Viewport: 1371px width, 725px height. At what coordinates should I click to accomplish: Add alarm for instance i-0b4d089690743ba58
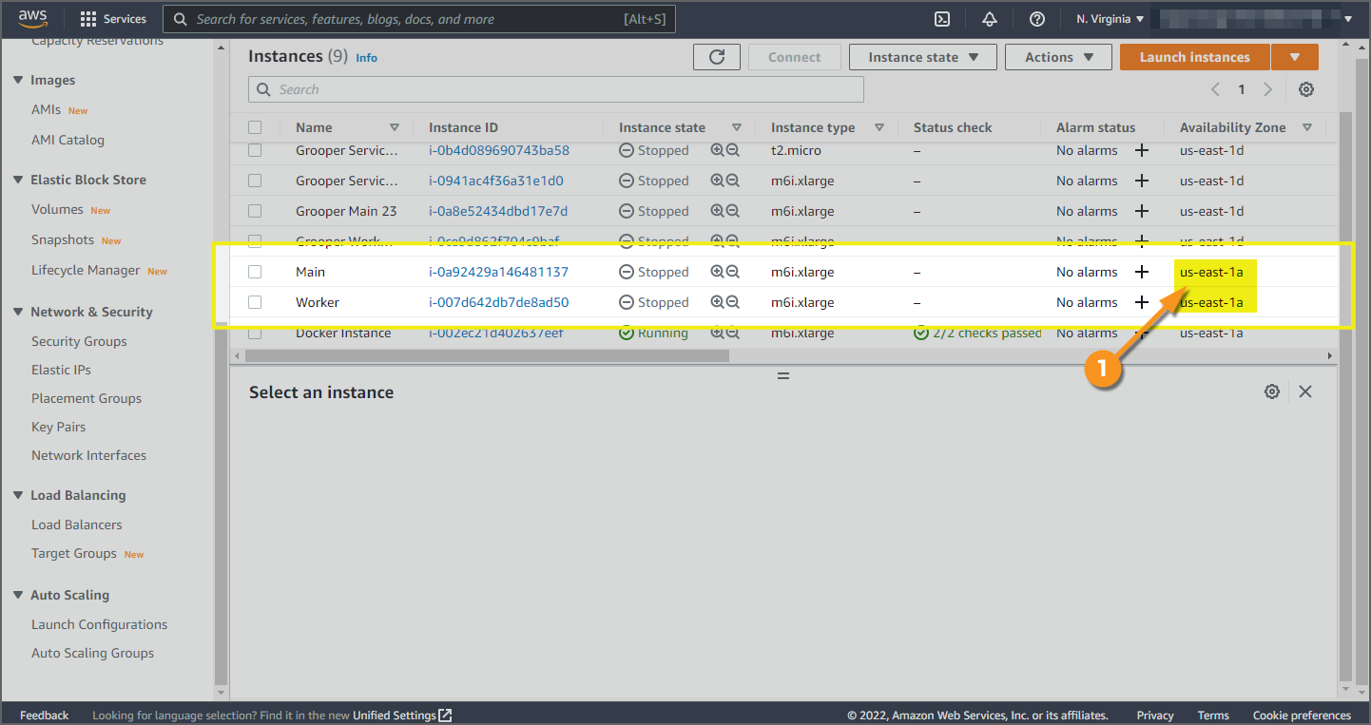click(x=1142, y=150)
